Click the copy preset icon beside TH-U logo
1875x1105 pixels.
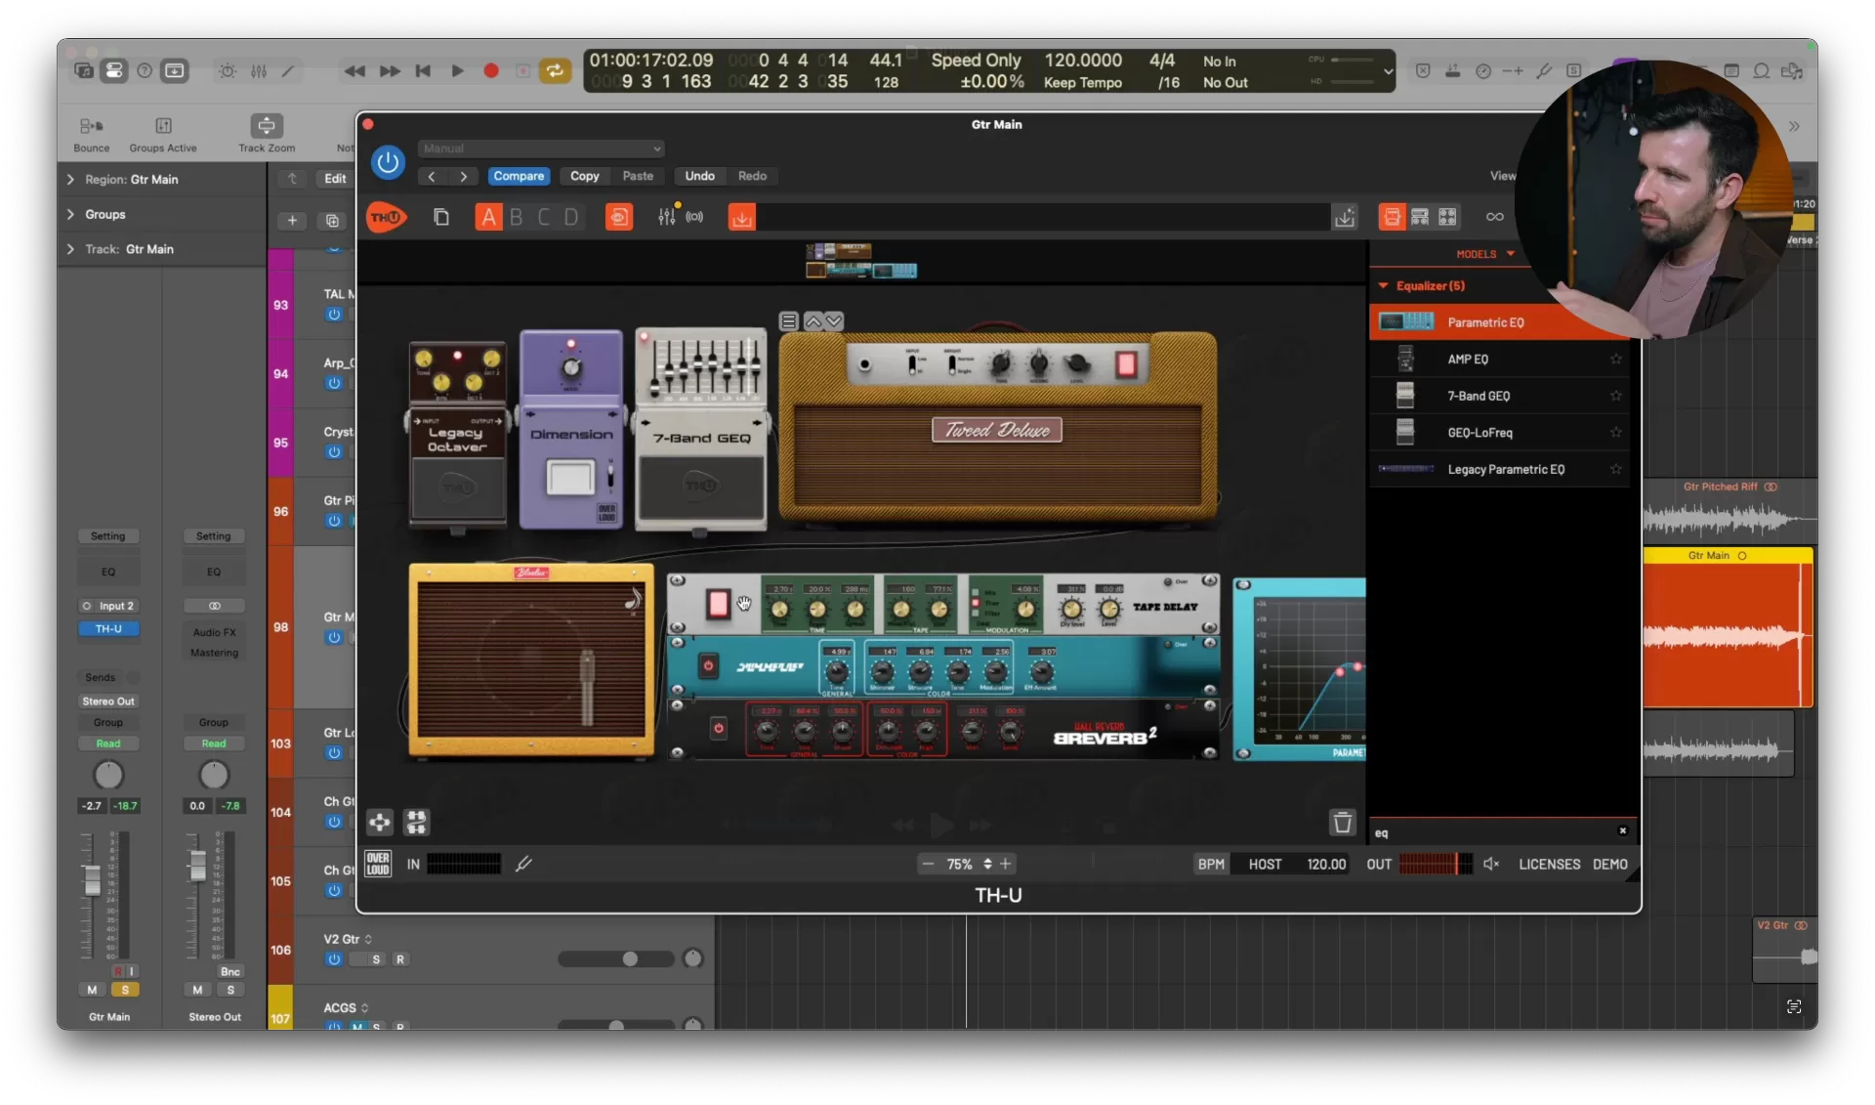441,216
